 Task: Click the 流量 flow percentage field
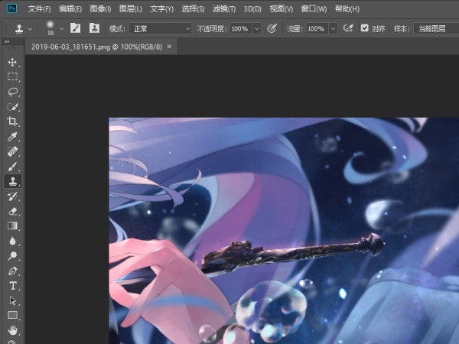(x=316, y=28)
